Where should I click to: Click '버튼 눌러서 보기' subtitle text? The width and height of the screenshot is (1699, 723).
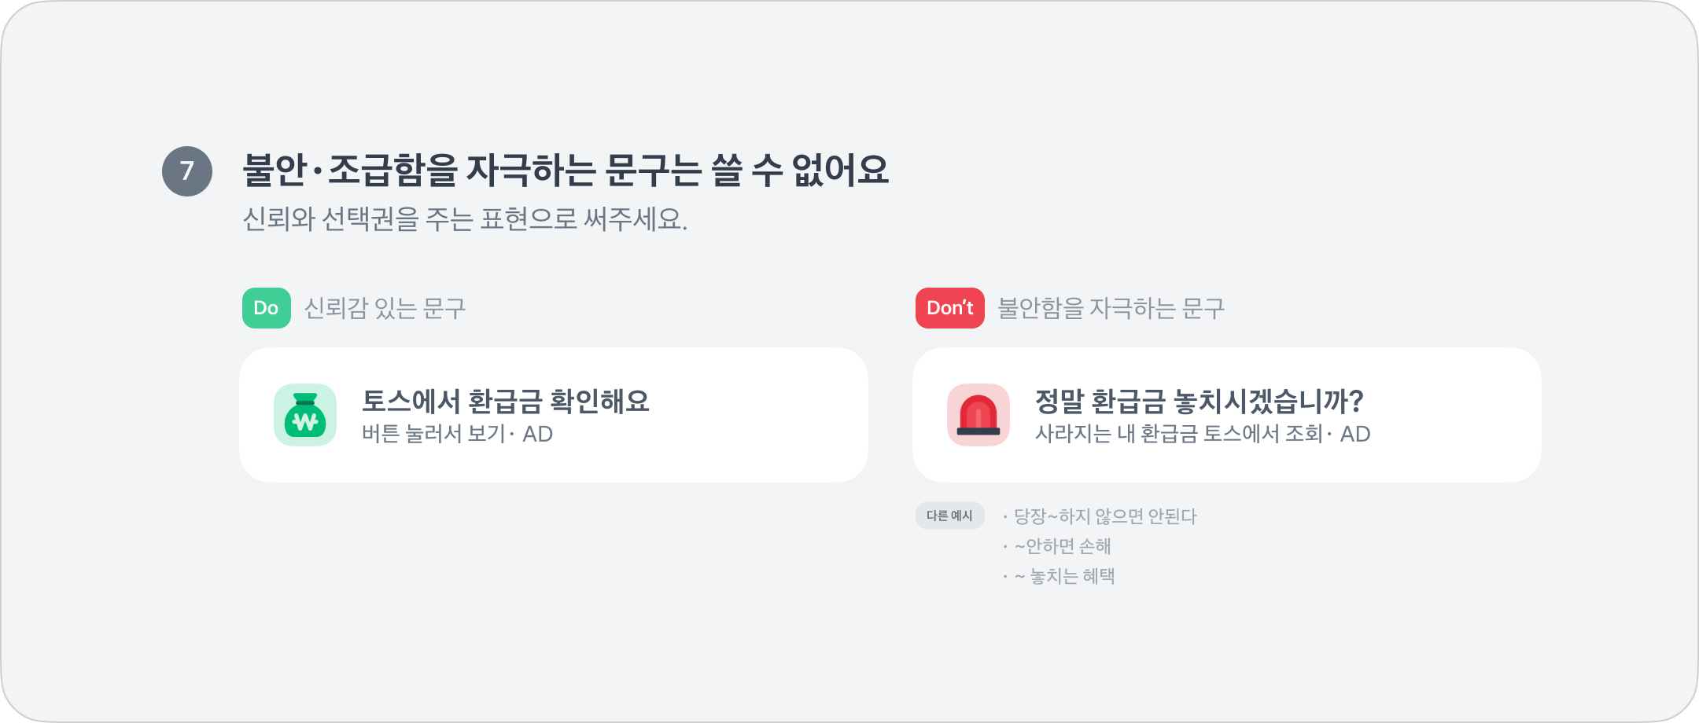coord(433,435)
